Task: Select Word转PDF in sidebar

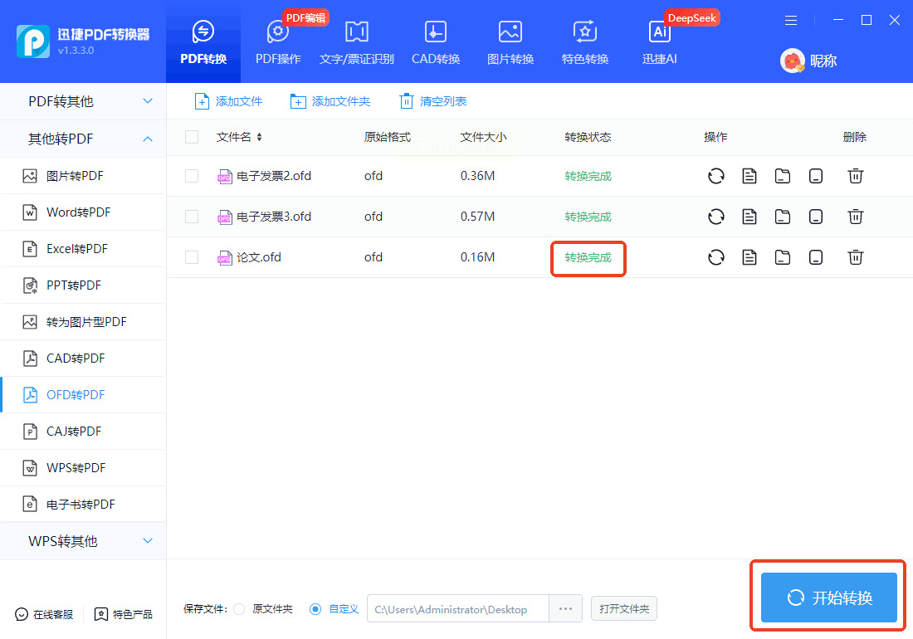Action: click(78, 212)
